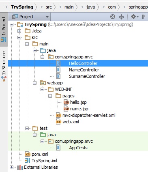Collapse the src folder
Viewport: 148px width, 172px height.
coord(19,37)
